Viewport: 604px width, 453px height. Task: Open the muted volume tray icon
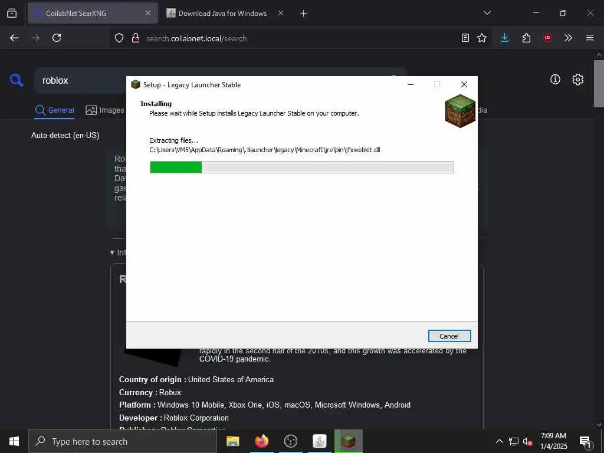click(527, 441)
